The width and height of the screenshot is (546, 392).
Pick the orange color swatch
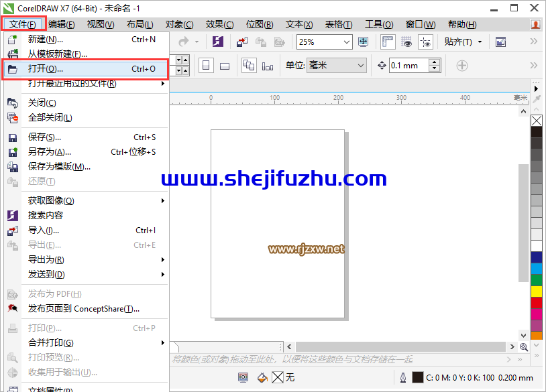[x=537, y=335]
